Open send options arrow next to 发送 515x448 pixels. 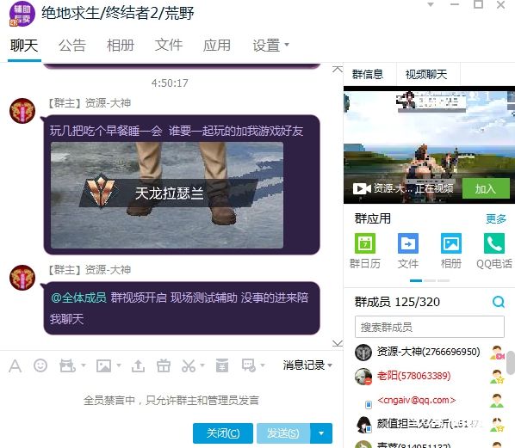click(x=321, y=433)
